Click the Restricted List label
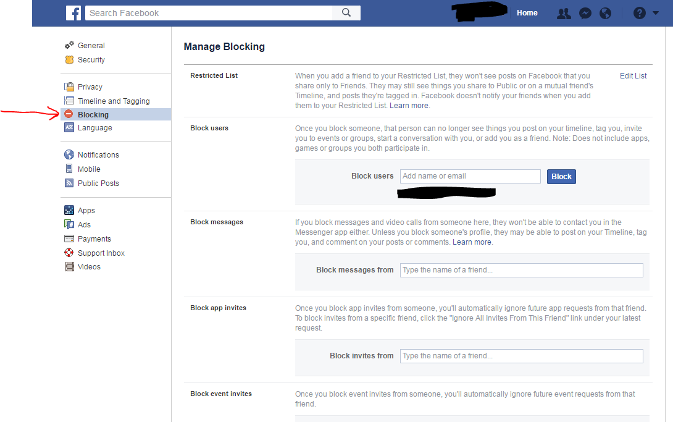 pos(214,75)
